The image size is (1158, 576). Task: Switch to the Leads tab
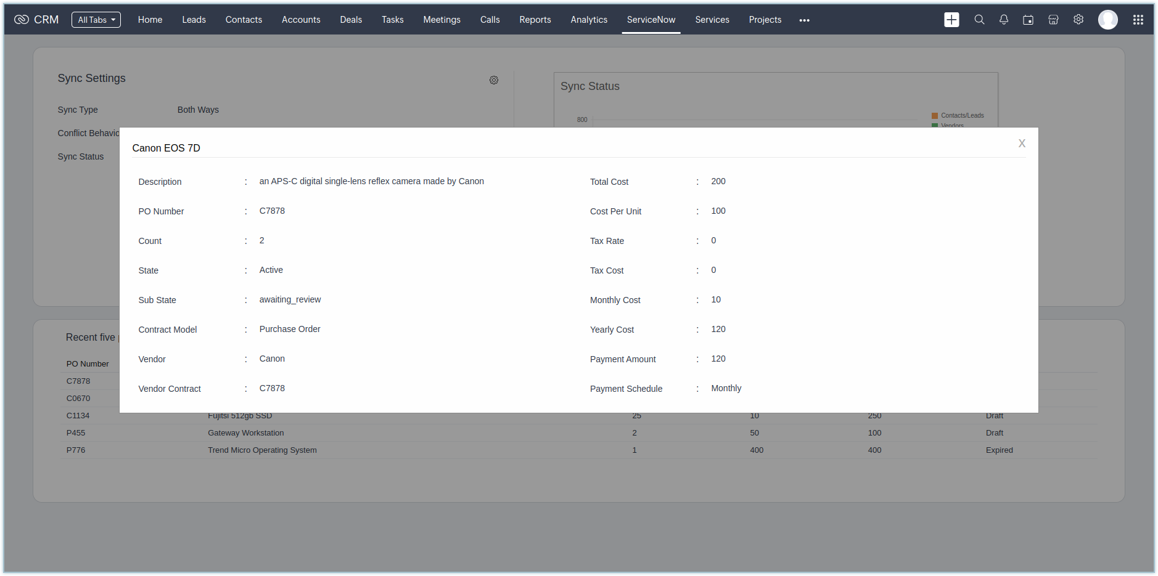click(x=194, y=20)
